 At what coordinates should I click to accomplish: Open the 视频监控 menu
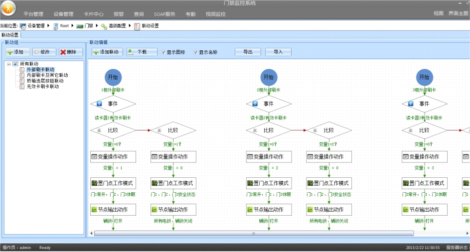tap(215, 14)
